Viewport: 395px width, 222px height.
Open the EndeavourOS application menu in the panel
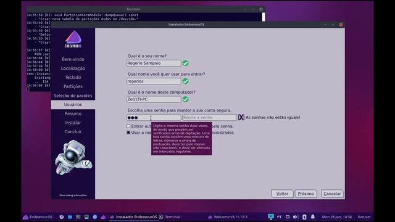(38, 217)
